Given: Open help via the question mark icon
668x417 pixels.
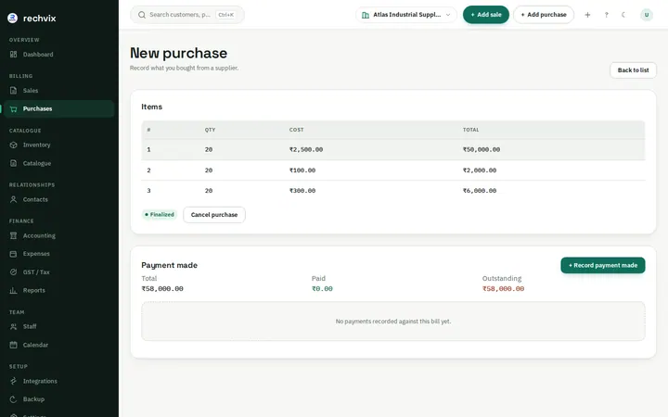Looking at the screenshot, I should tap(606, 15).
